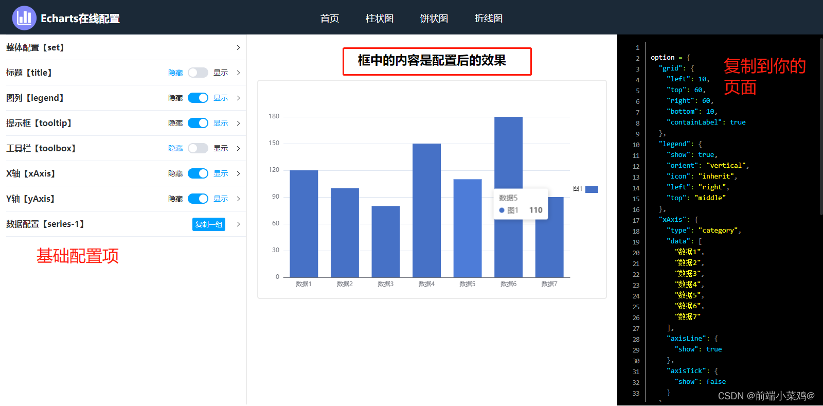823x406 pixels.
Task: Toggle the 标题 [title] switch on
Action: point(198,73)
